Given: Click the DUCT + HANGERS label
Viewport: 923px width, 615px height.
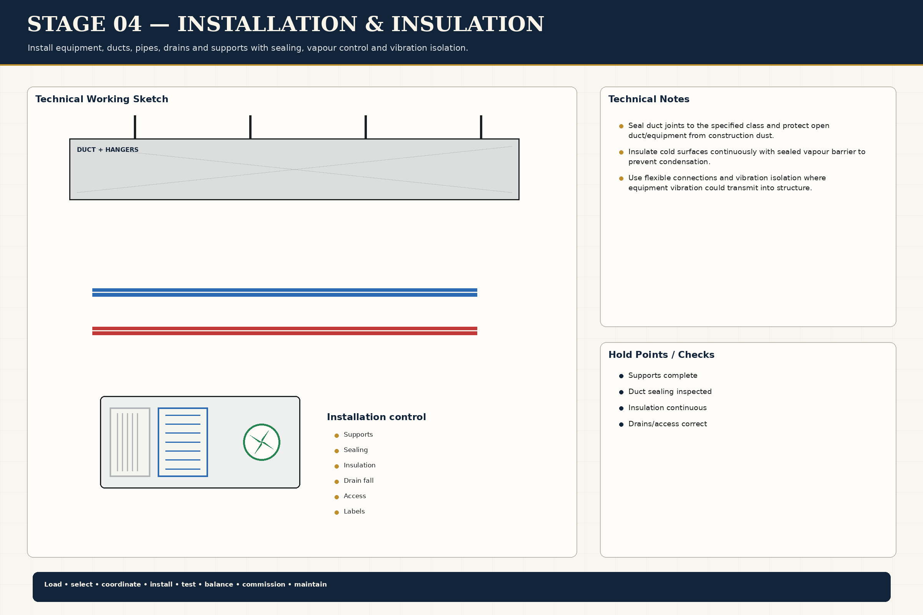Looking at the screenshot, I should (108, 150).
